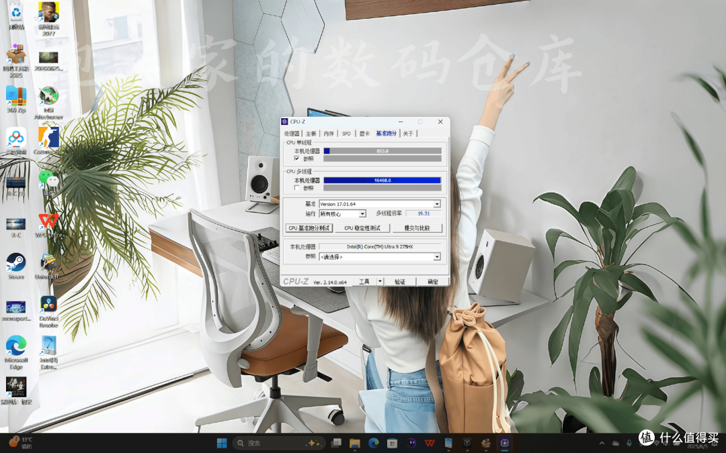Open the Uninstall Tool desktop shortcut
This screenshot has height=453, width=726.
coord(48,266)
